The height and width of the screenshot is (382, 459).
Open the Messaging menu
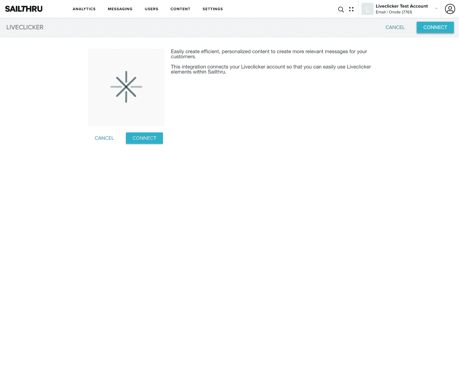pyautogui.click(x=120, y=9)
